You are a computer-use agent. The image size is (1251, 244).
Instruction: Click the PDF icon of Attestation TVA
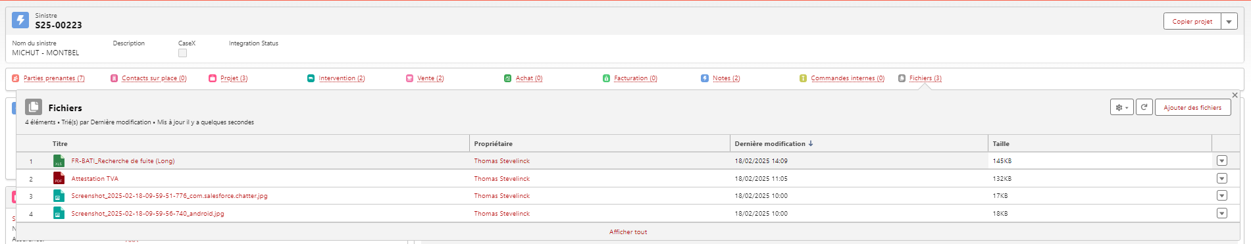(59, 178)
